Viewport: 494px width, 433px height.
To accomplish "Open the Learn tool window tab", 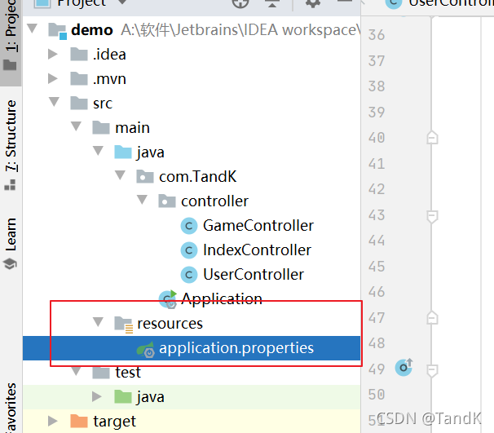I will click(x=11, y=244).
